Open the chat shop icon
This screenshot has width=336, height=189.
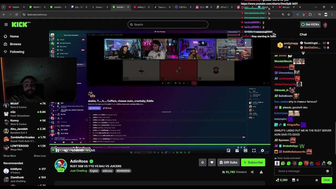click(293, 180)
